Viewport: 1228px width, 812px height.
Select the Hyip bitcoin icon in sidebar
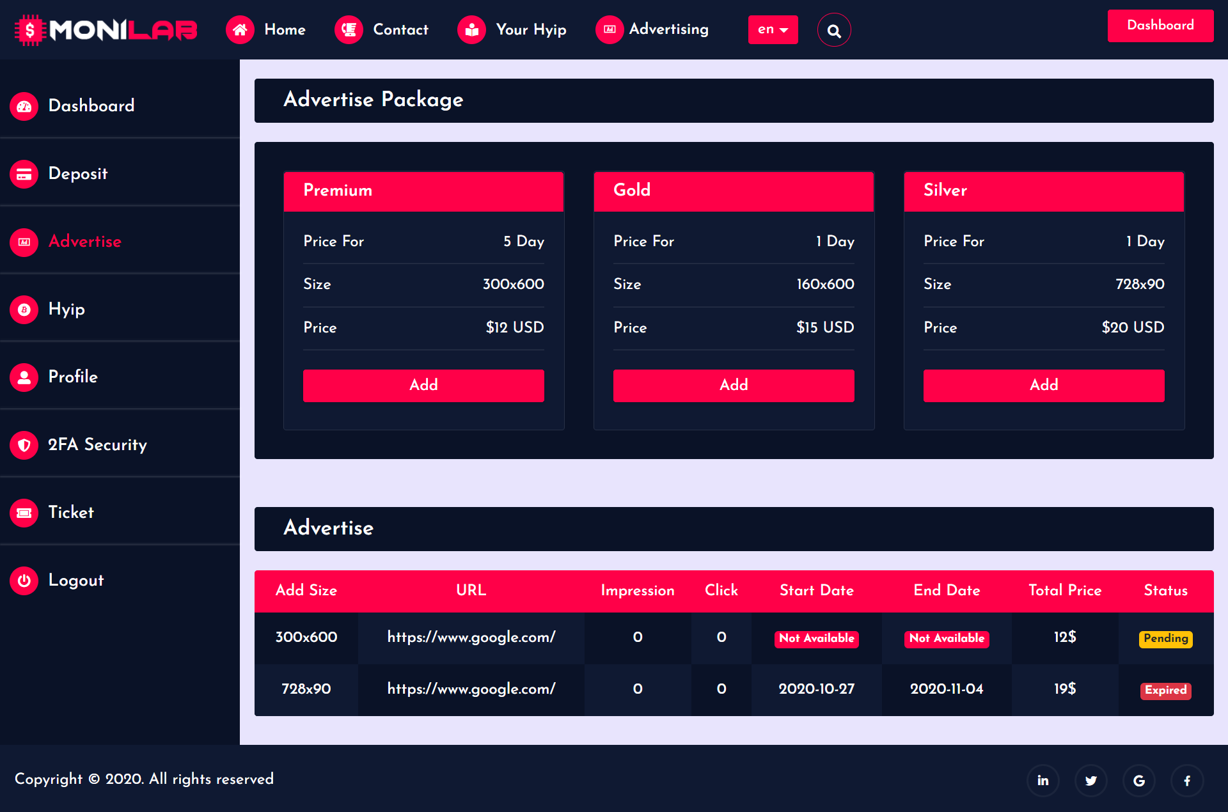pyautogui.click(x=24, y=309)
